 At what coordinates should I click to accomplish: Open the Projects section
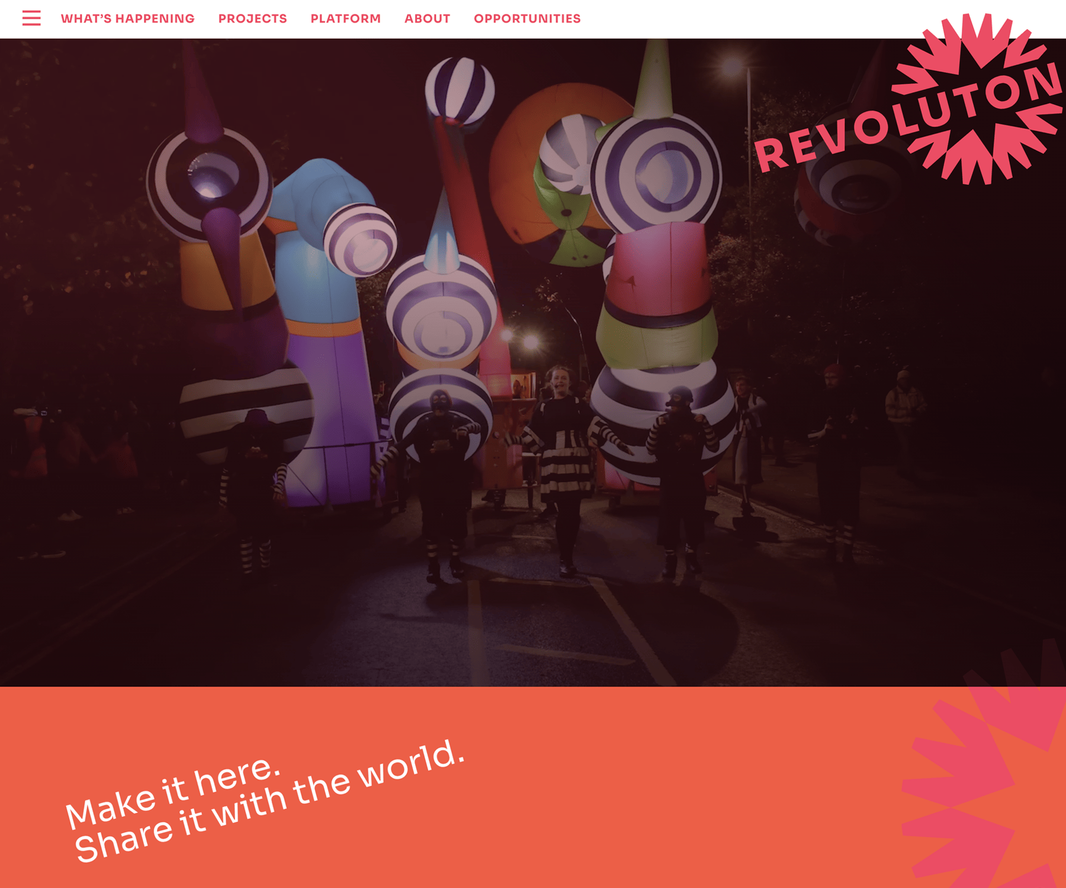(x=252, y=19)
